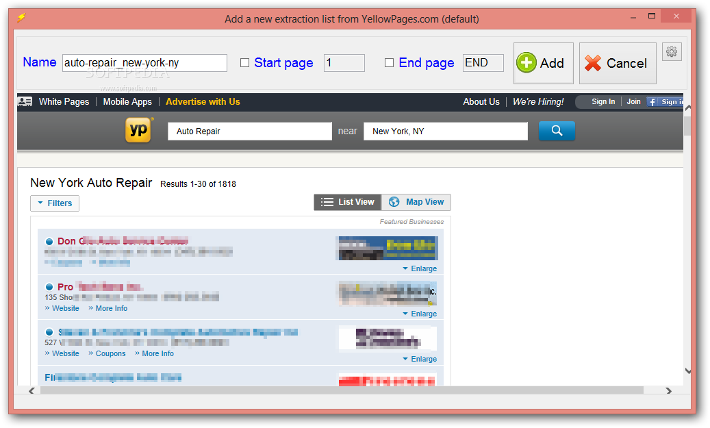Enlarge the Pro listing ad
710x428 pixels.
[420, 314]
